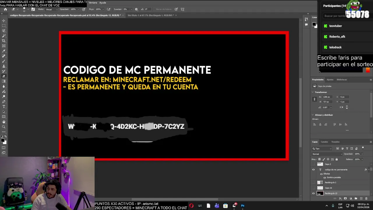Enable airbrush-style build-up effect
Image resolution: width=373 pixels, height=210 pixels.
coord(108,9)
